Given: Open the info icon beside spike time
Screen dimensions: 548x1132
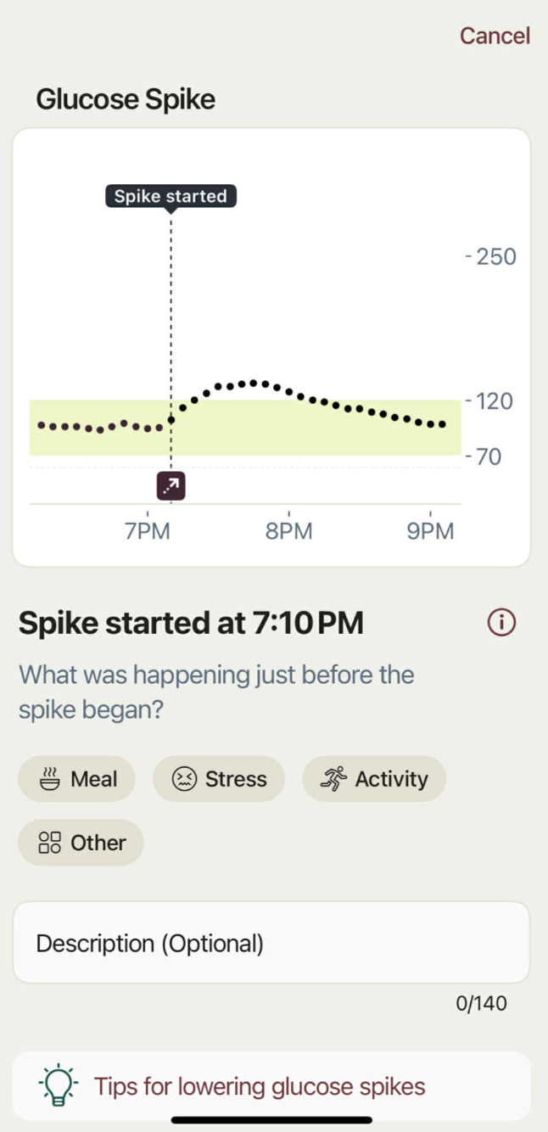Looking at the screenshot, I should tap(501, 623).
